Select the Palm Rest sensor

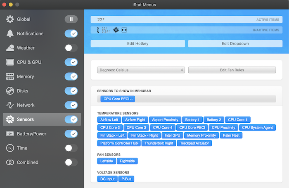[x=231, y=136]
